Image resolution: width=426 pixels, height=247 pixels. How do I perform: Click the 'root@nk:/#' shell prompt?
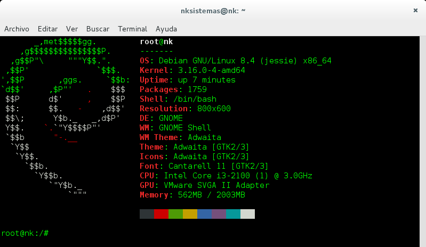[x=25, y=233]
